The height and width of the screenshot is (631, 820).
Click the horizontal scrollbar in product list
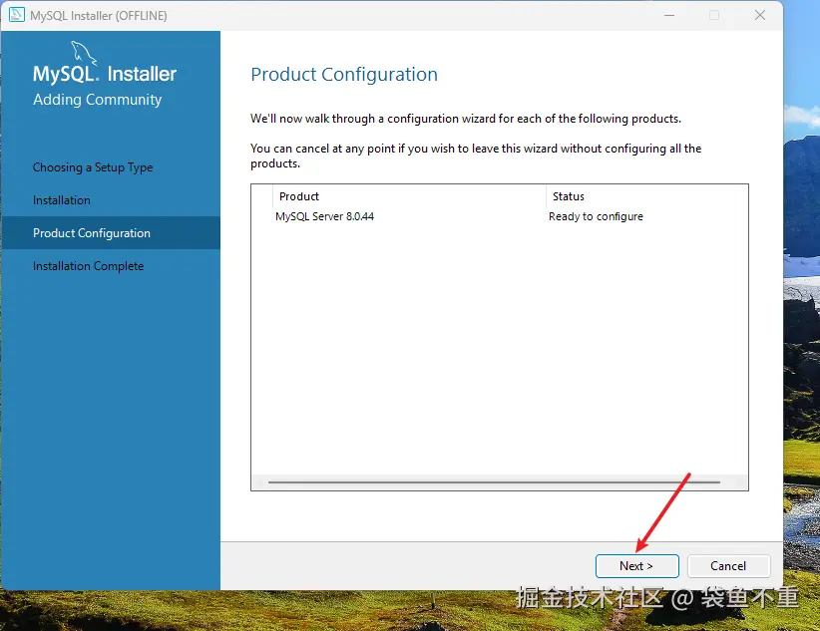click(x=494, y=482)
